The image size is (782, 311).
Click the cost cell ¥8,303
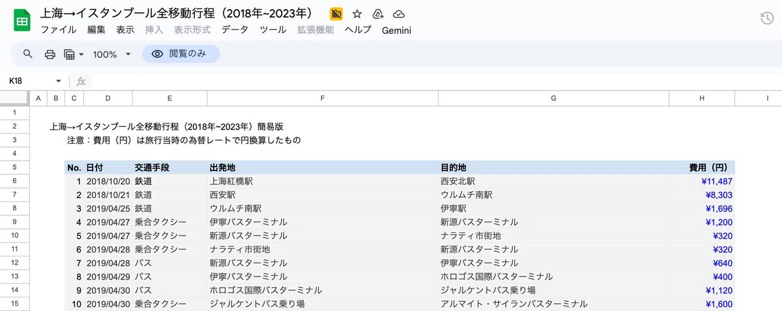coord(702,195)
